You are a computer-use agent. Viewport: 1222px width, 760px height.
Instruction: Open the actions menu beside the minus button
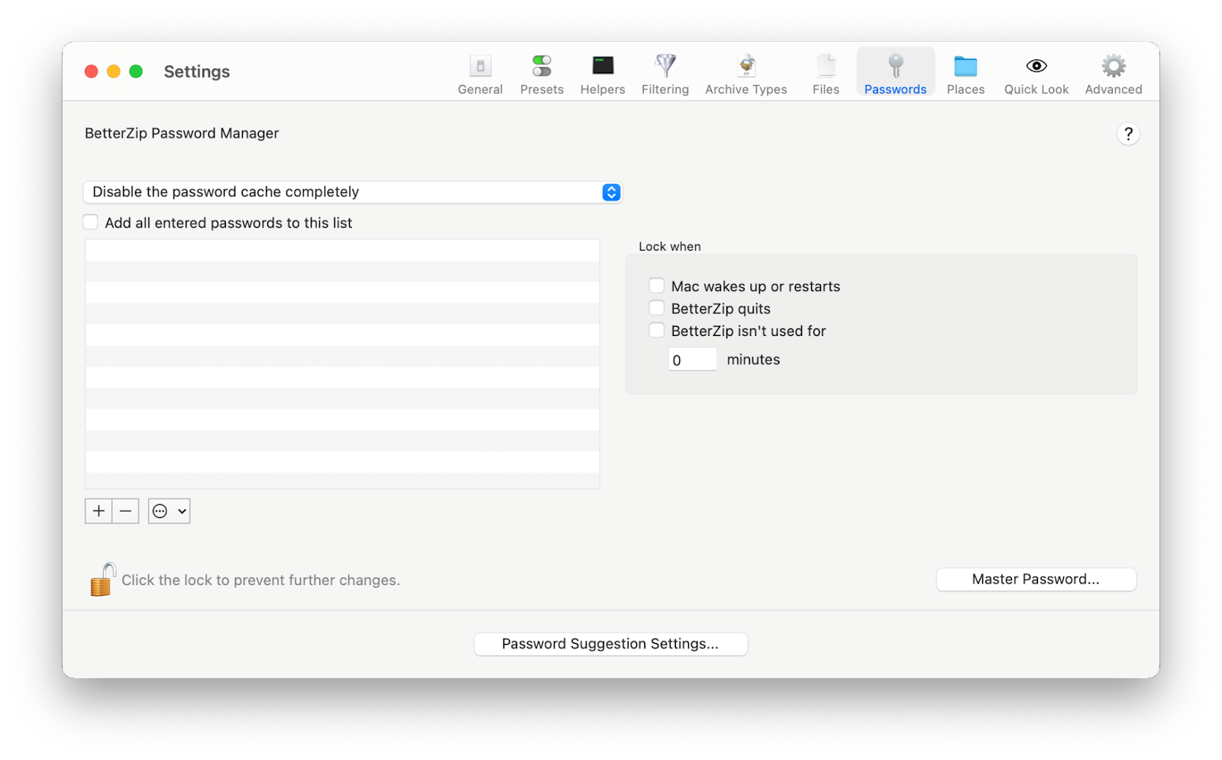(168, 510)
